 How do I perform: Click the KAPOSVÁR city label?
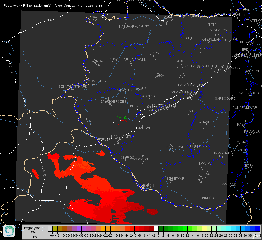[x=176, y=147]
